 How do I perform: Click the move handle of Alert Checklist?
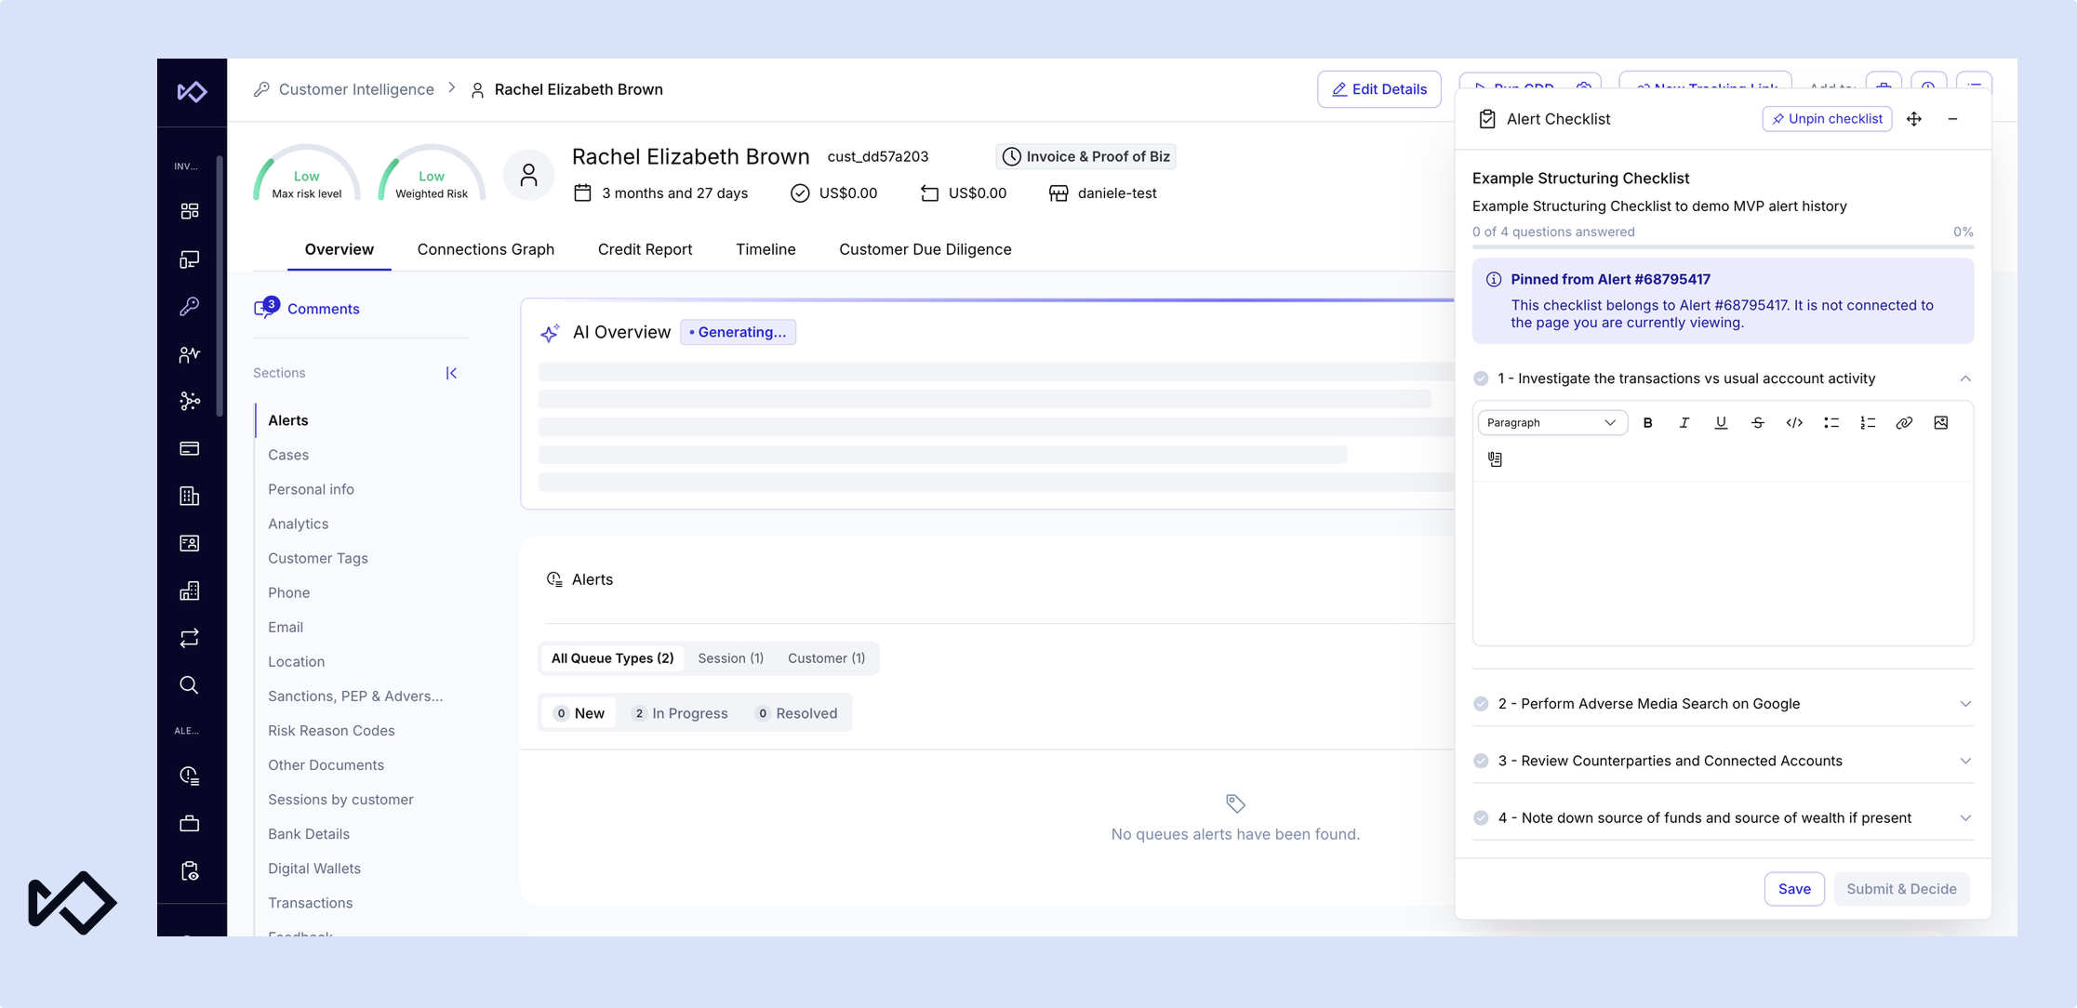1914,119
